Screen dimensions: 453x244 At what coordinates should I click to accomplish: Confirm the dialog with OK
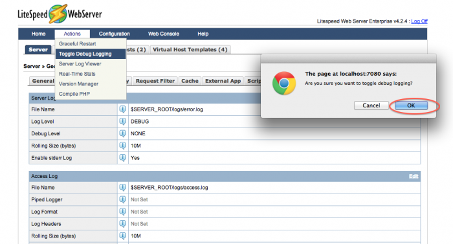411,105
